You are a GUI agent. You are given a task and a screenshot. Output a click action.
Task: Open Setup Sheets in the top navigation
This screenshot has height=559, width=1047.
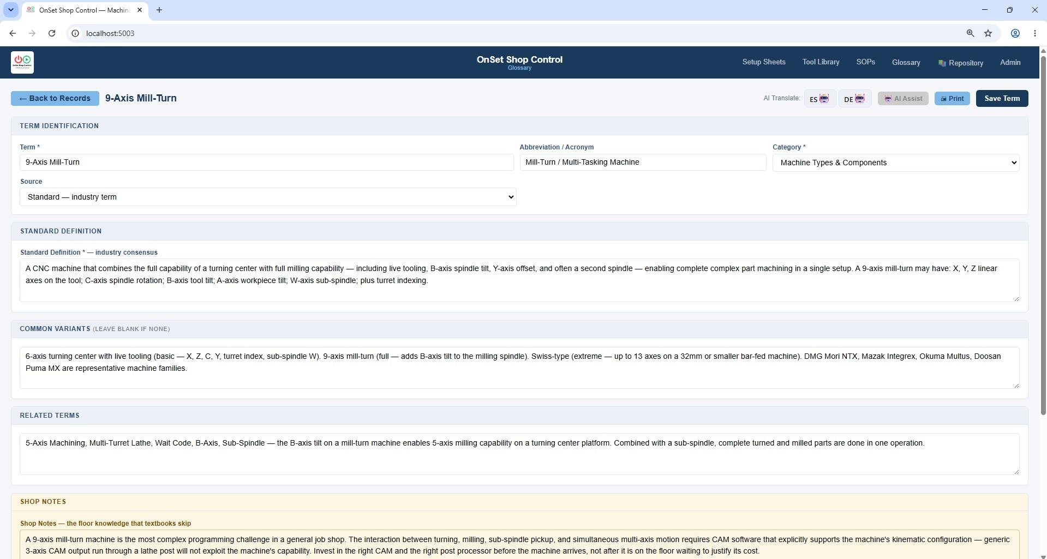pyautogui.click(x=763, y=62)
